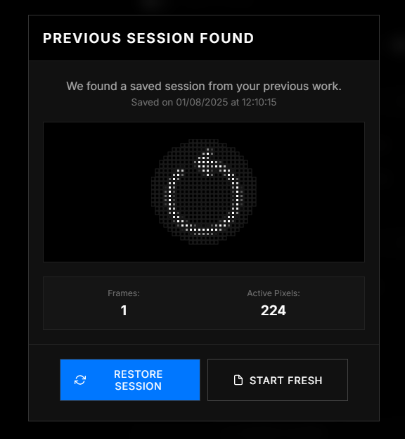Click the Active Pixels label

click(274, 293)
